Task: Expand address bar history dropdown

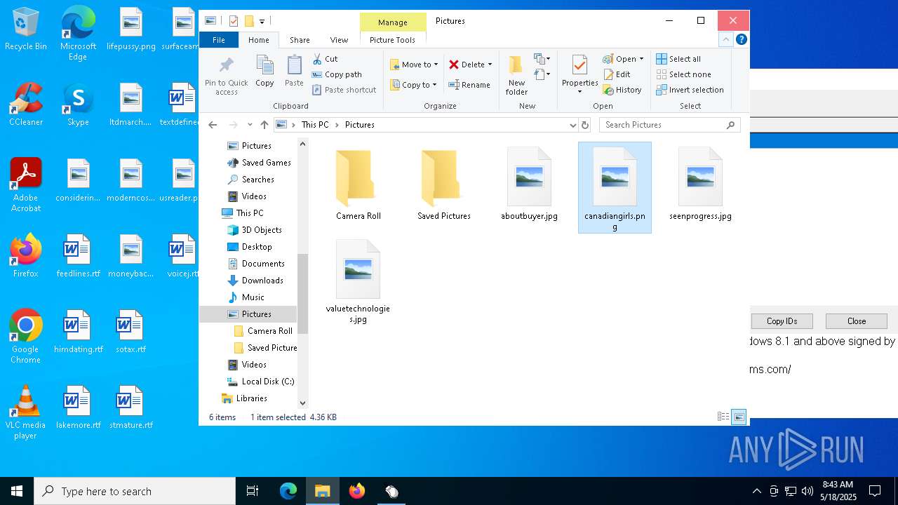Action: click(572, 125)
